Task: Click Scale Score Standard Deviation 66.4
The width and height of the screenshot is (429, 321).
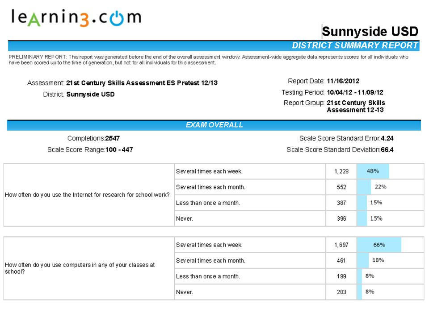Action: pyautogui.click(x=387, y=150)
